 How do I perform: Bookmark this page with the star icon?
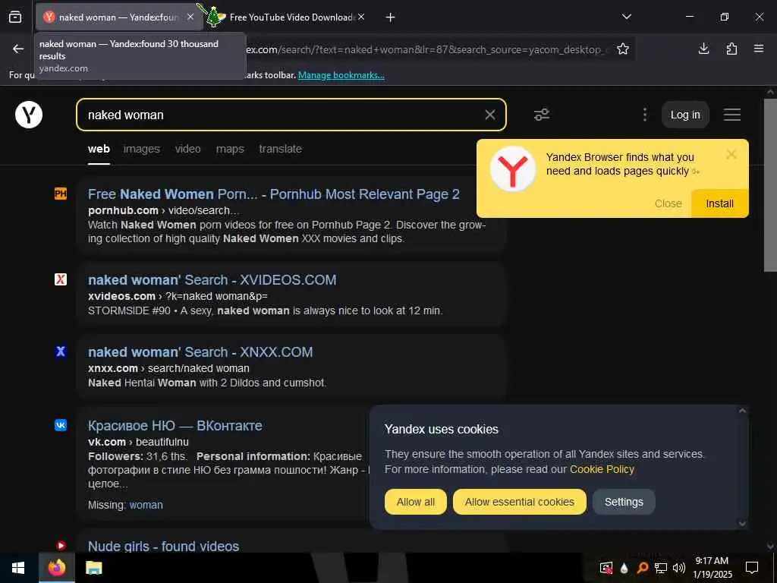point(623,49)
